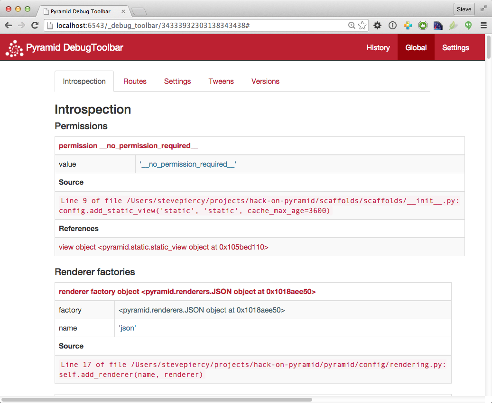Reload the page with the refresh icon
Image resolution: width=492 pixels, height=403 pixels.
[x=35, y=26]
